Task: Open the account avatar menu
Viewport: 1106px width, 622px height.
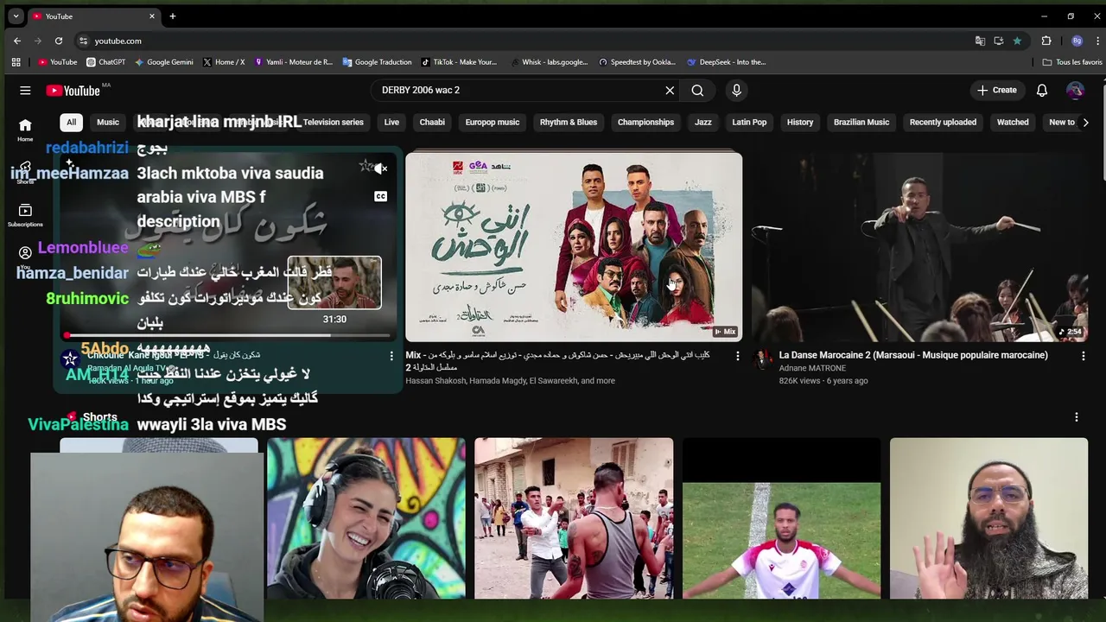Action: (1075, 90)
